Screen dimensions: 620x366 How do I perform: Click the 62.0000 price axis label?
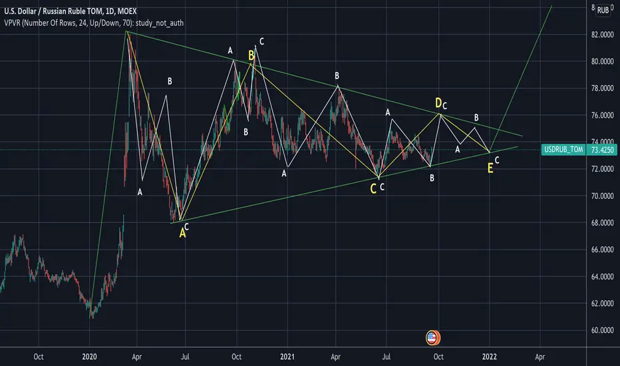pos(602,303)
